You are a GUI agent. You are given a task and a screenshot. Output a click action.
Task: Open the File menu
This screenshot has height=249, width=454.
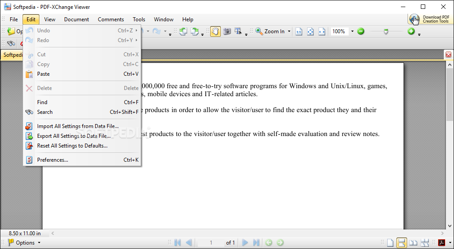pyautogui.click(x=14, y=19)
